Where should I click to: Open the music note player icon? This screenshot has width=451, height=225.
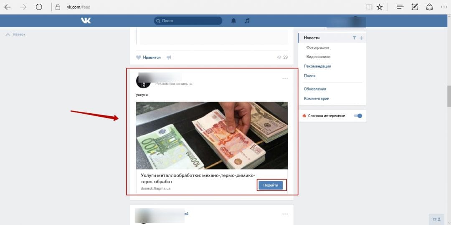click(x=247, y=20)
